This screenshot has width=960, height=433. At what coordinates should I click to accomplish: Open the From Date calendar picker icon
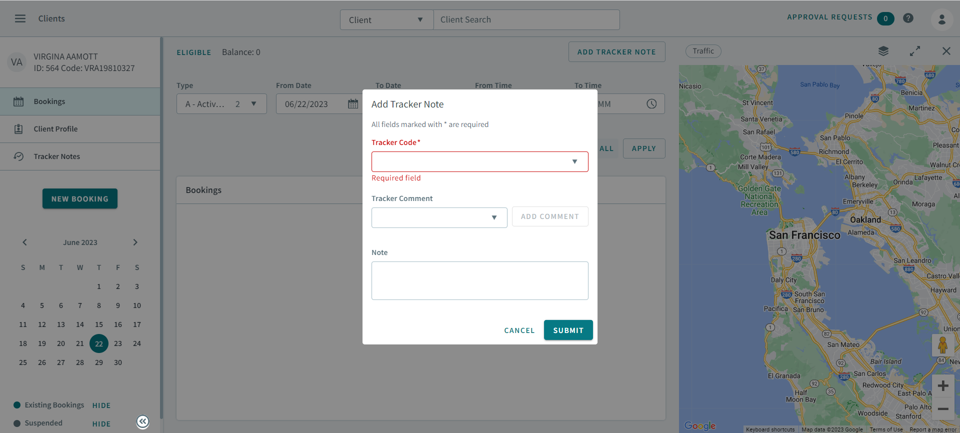(x=353, y=104)
